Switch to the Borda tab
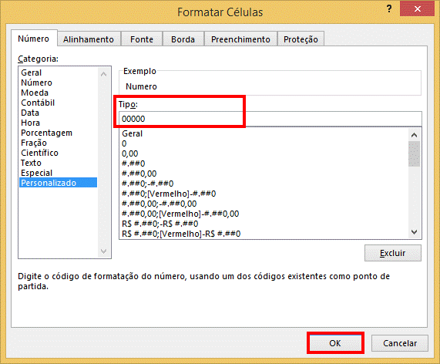The image size is (440, 364). click(x=183, y=39)
